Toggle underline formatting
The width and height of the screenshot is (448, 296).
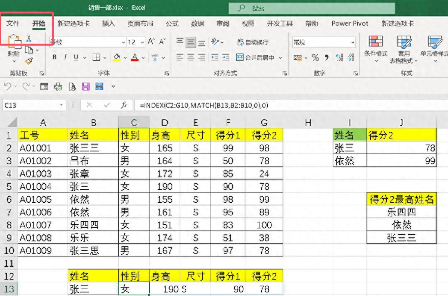(76, 57)
